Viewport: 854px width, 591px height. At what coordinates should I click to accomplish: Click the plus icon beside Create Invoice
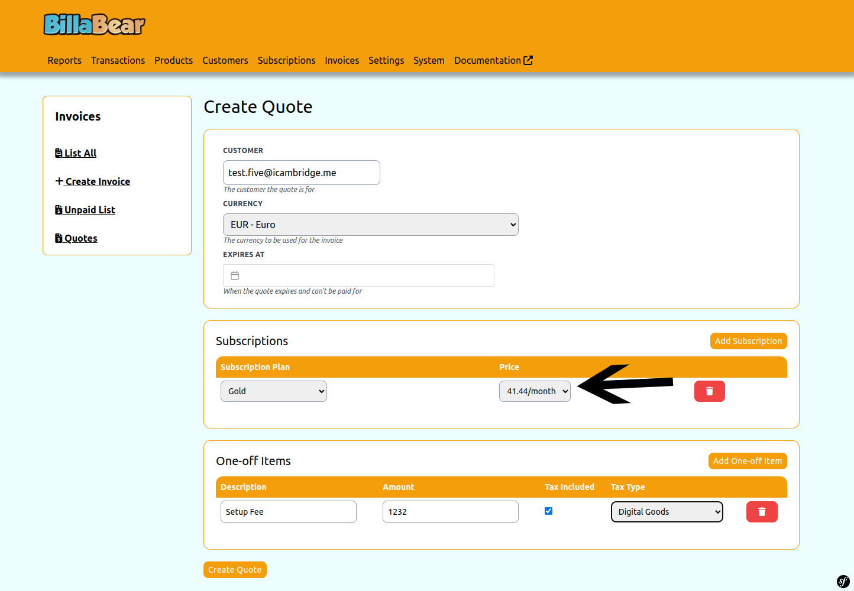point(59,181)
